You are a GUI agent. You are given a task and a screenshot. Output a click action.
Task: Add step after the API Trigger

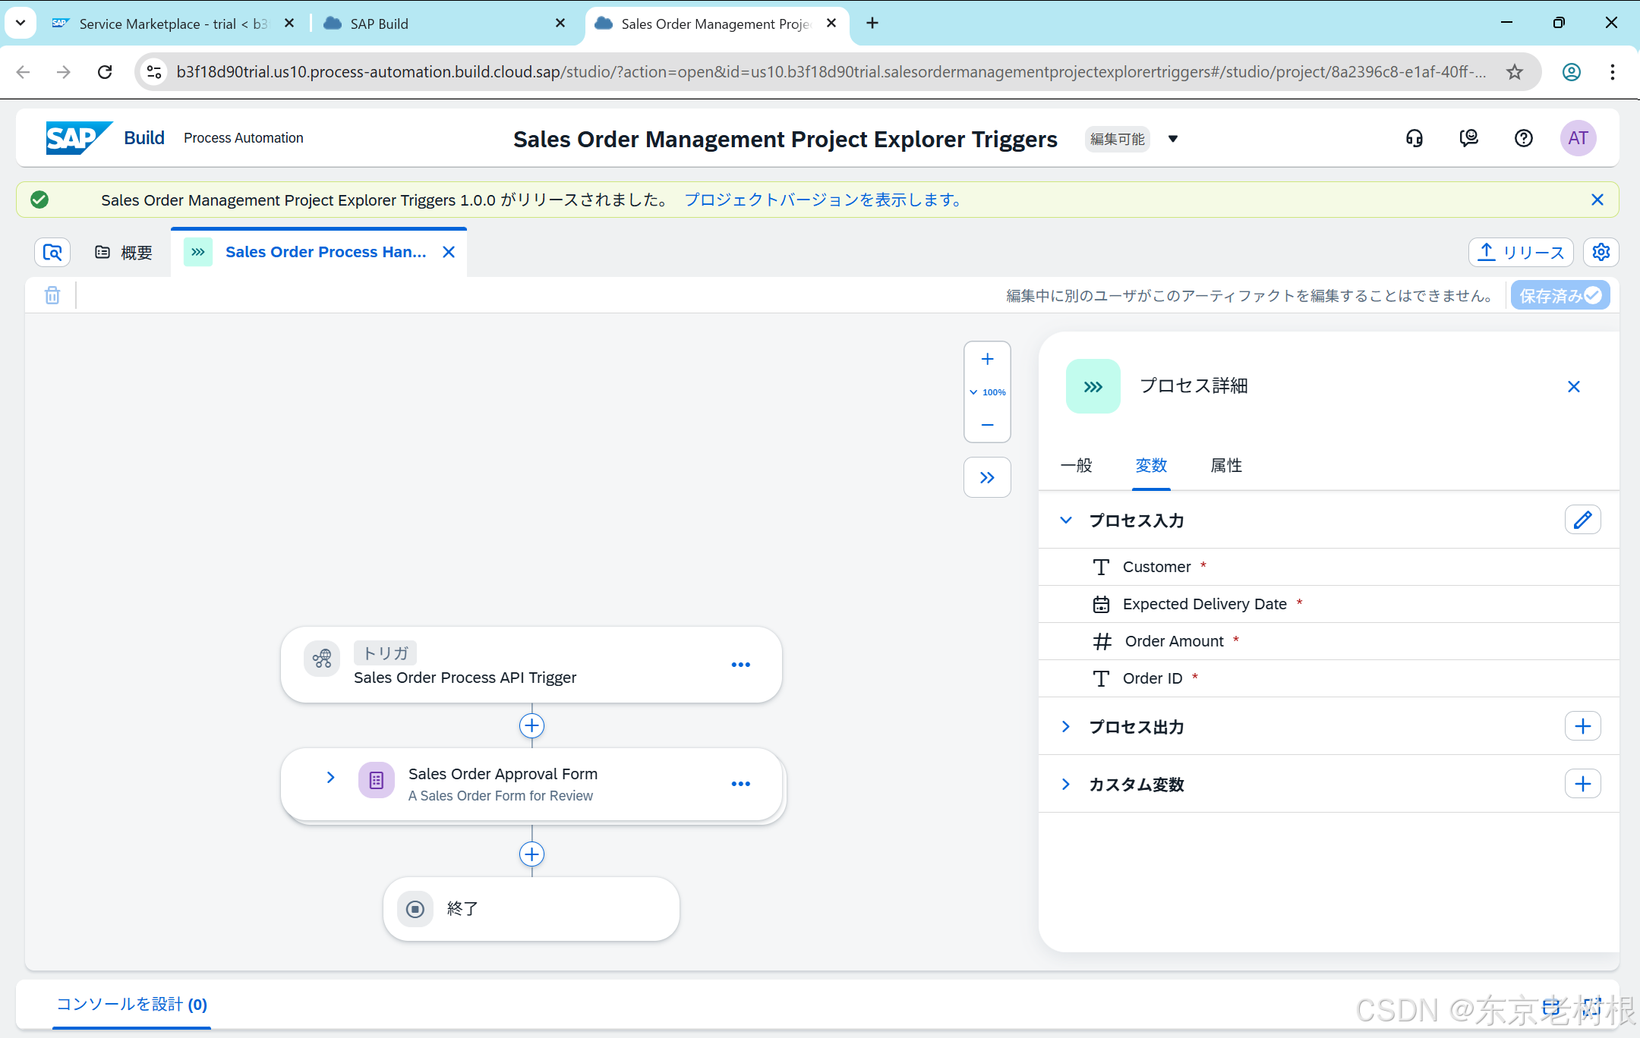click(531, 725)
